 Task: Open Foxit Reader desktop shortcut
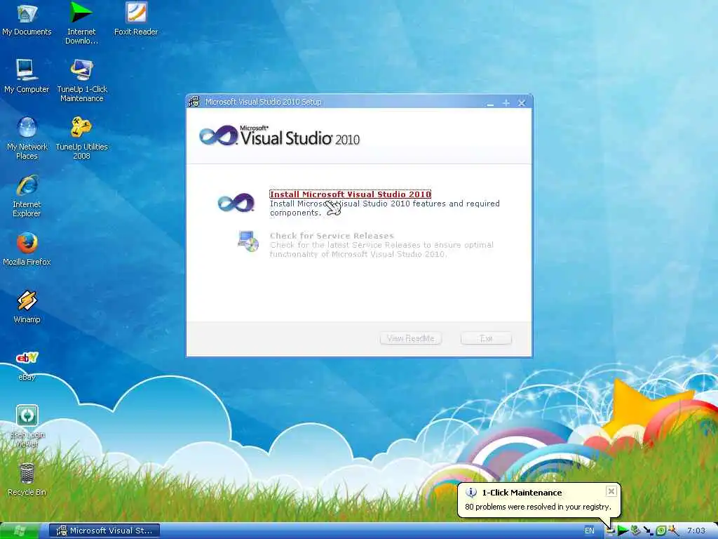click(136, 19)
